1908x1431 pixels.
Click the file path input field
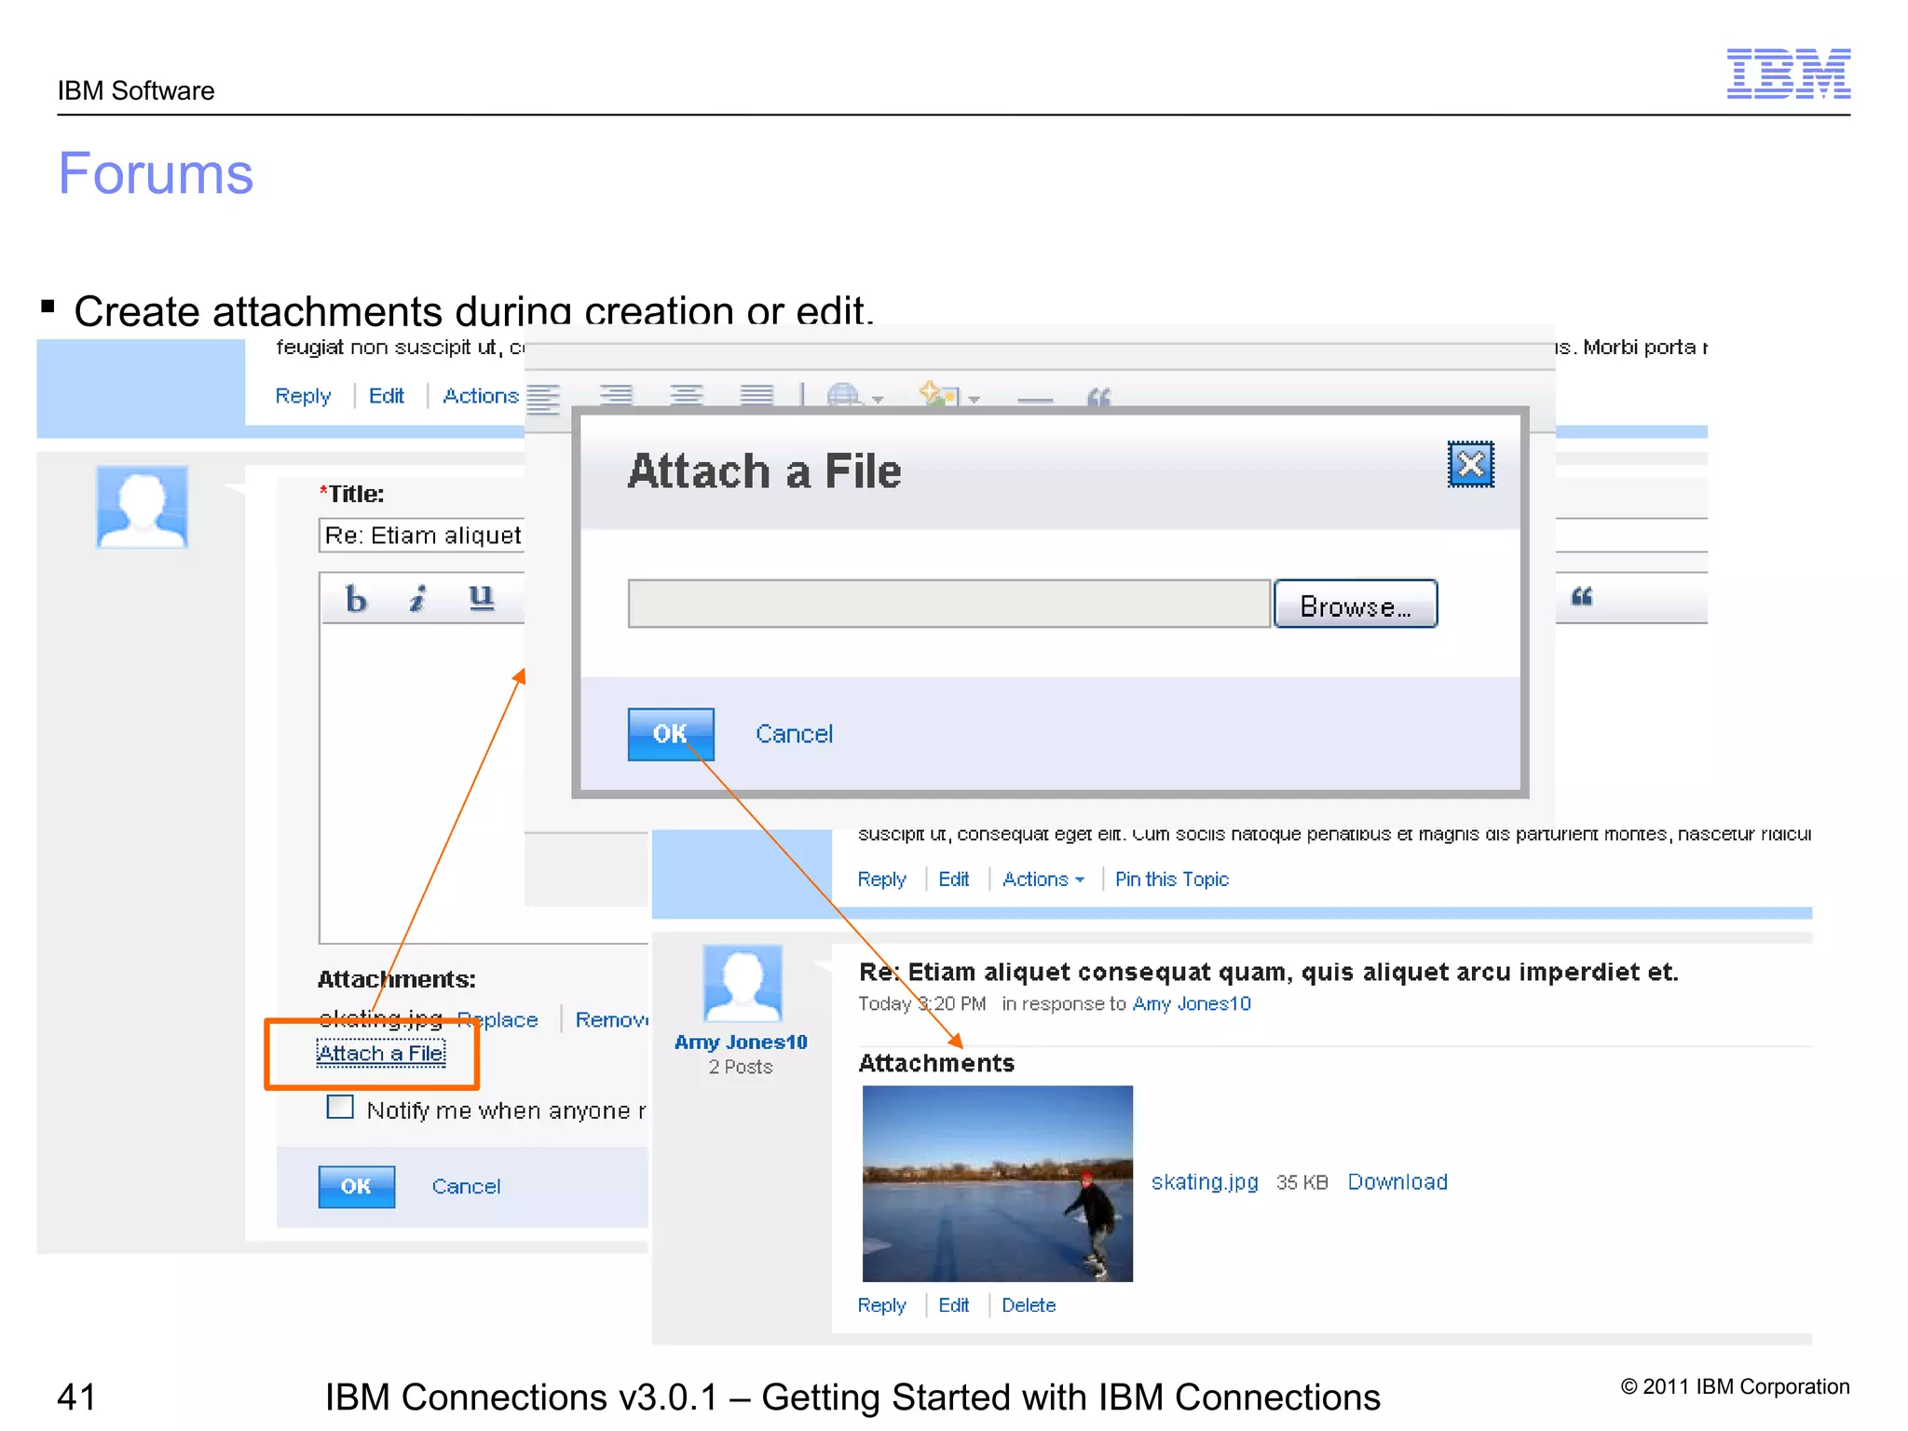pos(949,604)
